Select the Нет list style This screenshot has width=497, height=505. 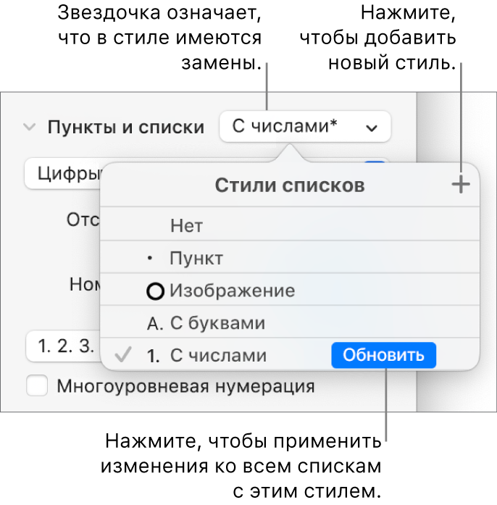click(x=290, y=225)
